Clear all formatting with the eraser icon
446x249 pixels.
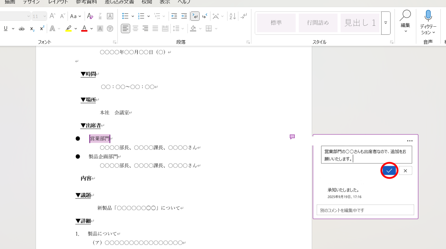(x=90, y=16)
